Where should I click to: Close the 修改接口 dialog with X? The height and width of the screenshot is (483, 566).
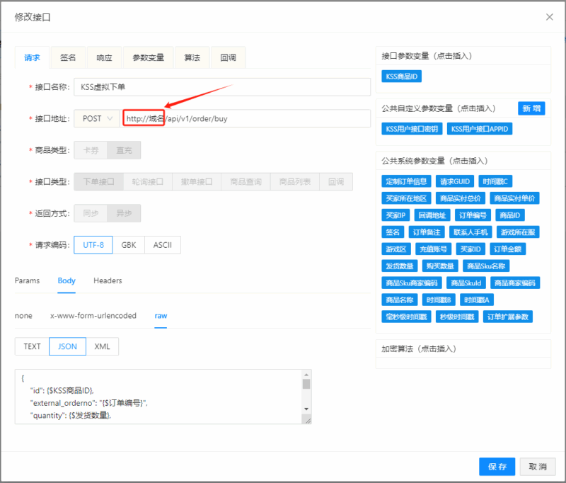550,16
